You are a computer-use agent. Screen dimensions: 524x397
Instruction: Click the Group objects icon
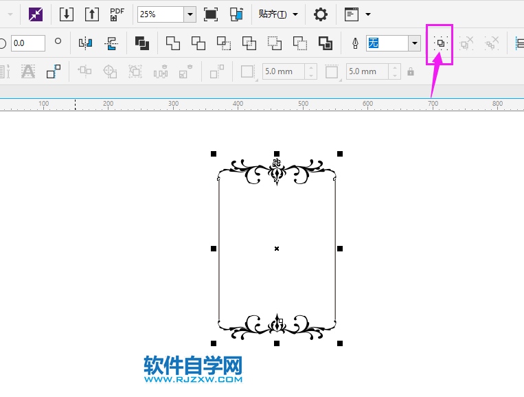pyautogui.click(x=440, y=43)
